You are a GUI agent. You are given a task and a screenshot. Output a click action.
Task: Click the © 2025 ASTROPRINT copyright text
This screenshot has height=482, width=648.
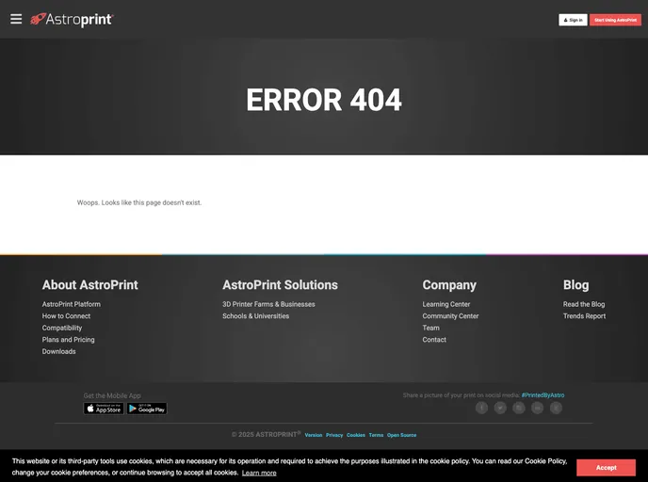coord(267,435)
